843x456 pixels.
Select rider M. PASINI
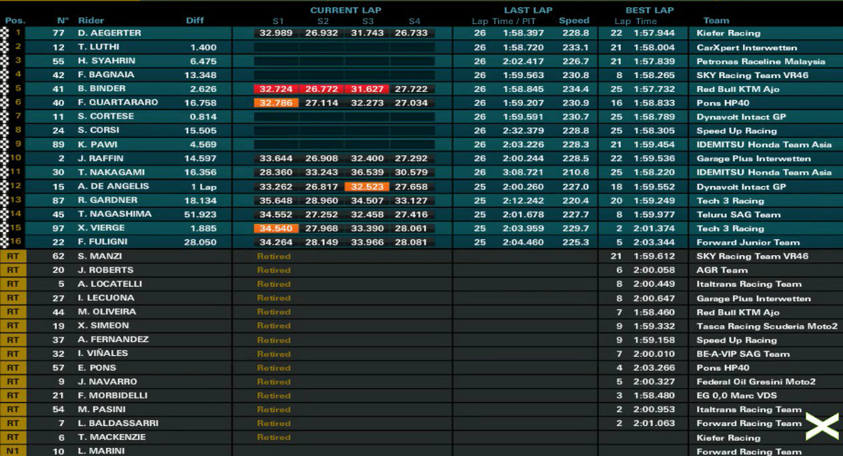[x=101, y=409]
